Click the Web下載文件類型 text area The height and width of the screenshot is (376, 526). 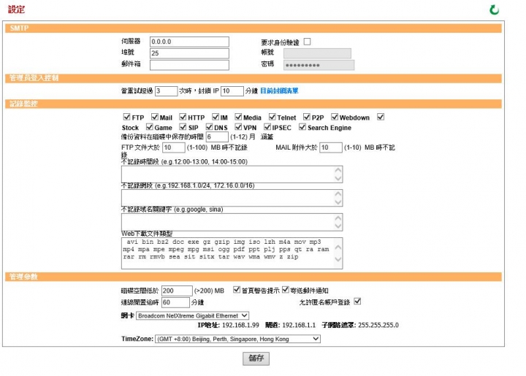point(232,253)
